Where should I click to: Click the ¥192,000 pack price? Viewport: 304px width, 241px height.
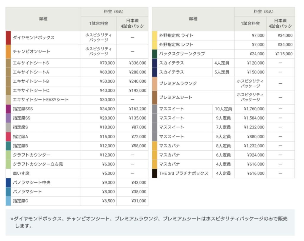click(x=138, y=90)
